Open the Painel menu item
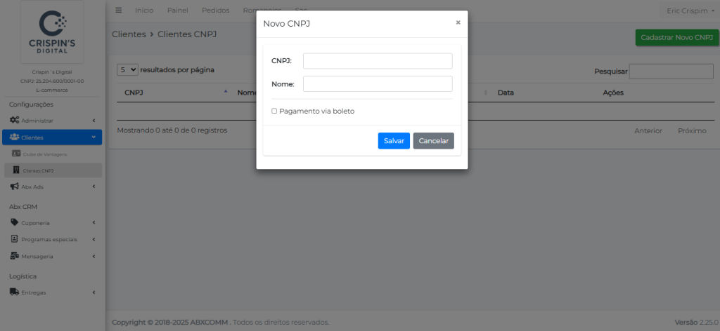The image size is (720, 331). (x=177, y=11)
